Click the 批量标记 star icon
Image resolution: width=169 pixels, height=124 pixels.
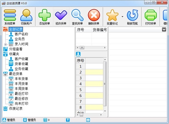tap(112, 15)
